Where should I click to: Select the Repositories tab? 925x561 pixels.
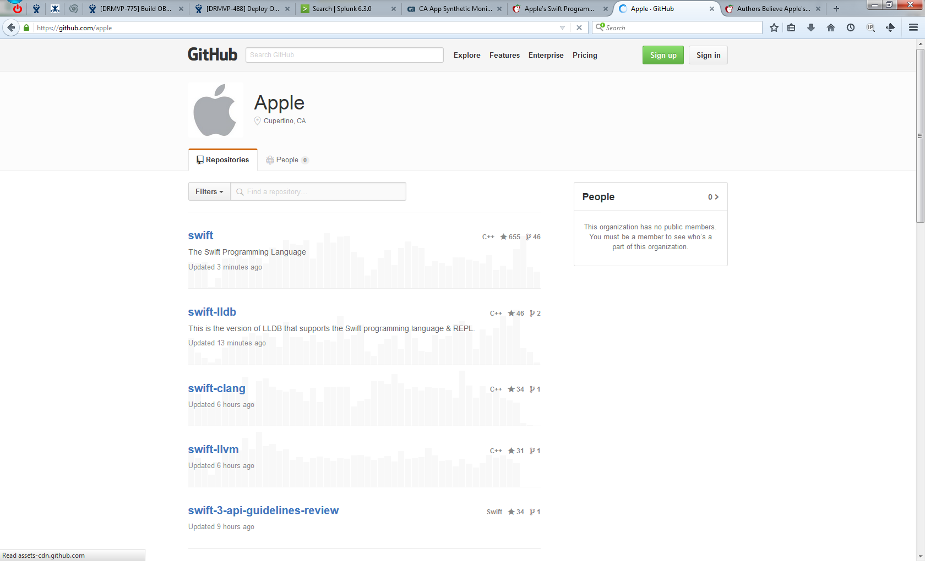pos(223,160)
